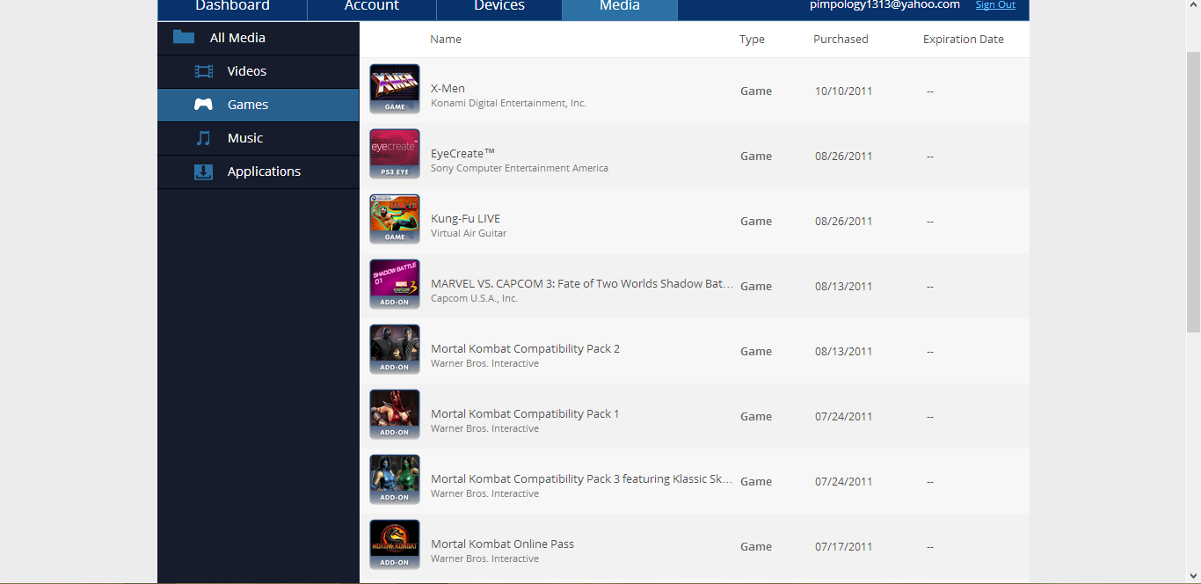1201x584 pixels.
Task: Click the Purchased column header
Action: coord(841,40)
